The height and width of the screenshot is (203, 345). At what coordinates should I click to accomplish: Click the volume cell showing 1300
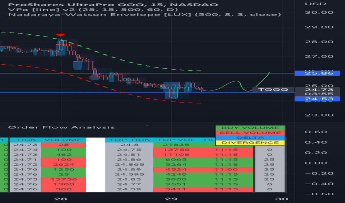[x=63, y=184]
